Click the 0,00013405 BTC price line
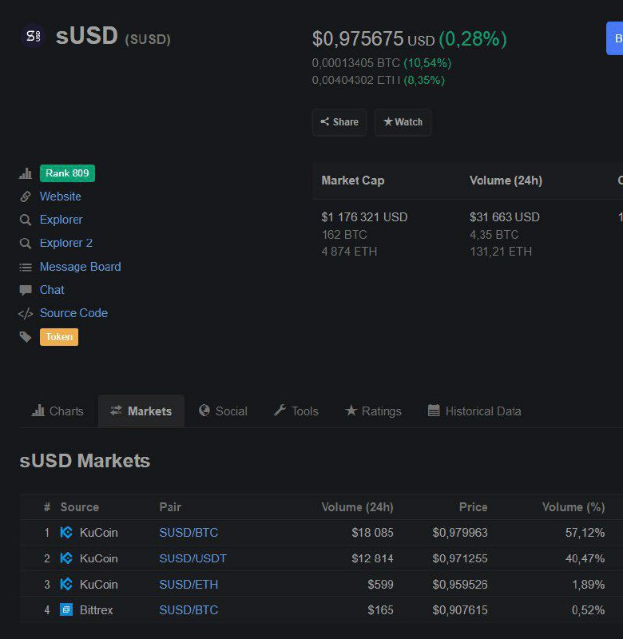 point(381,63)
